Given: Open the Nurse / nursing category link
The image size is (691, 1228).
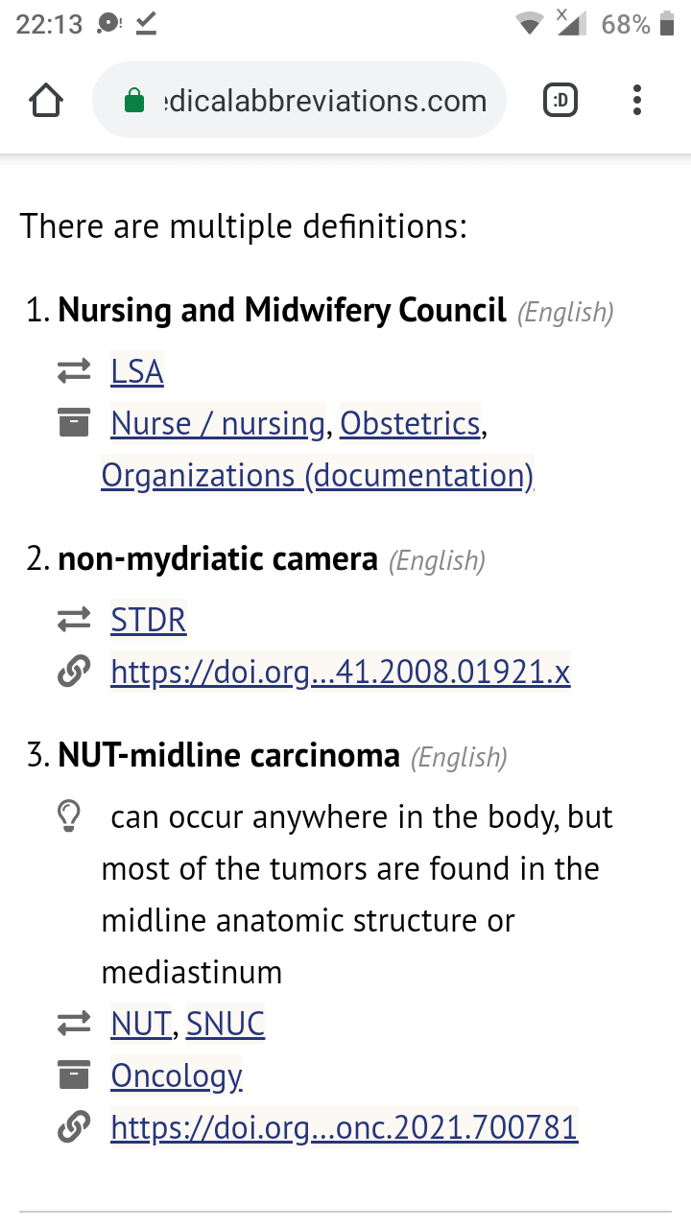Looking at the screenshot, I should pyautogui.click(x=218, y=423).
